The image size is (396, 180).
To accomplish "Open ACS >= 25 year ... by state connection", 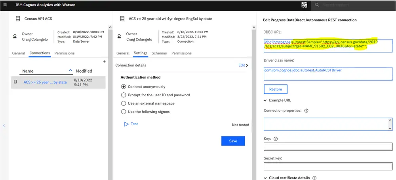I will tap(45, 82).
